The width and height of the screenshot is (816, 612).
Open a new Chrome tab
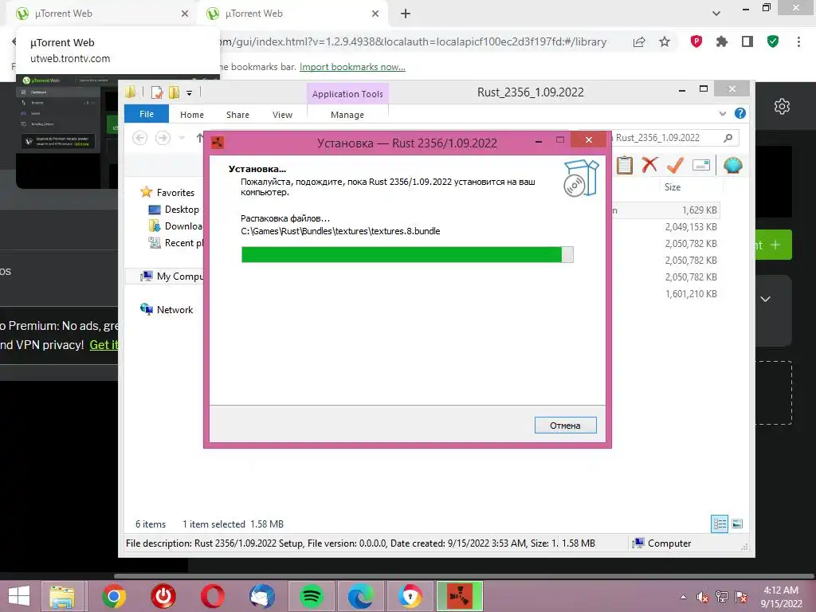coord(406,14)
